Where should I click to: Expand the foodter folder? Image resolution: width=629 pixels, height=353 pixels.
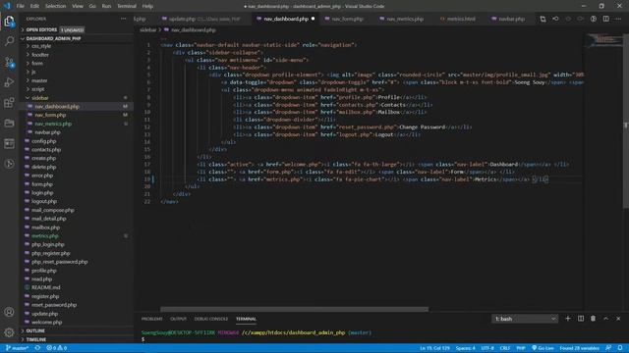40,55
